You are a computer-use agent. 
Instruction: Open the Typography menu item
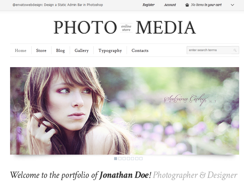(x=110, y=51)
